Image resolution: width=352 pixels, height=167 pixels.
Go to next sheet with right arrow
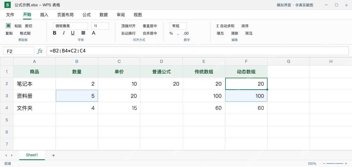[x=12, y=155]
